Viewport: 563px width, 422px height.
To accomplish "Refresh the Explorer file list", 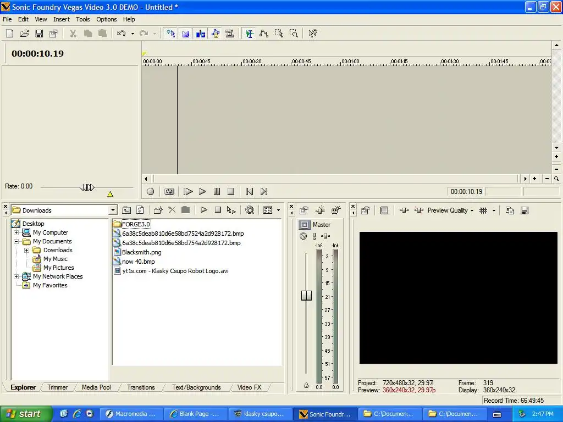I will click(140, 210).
